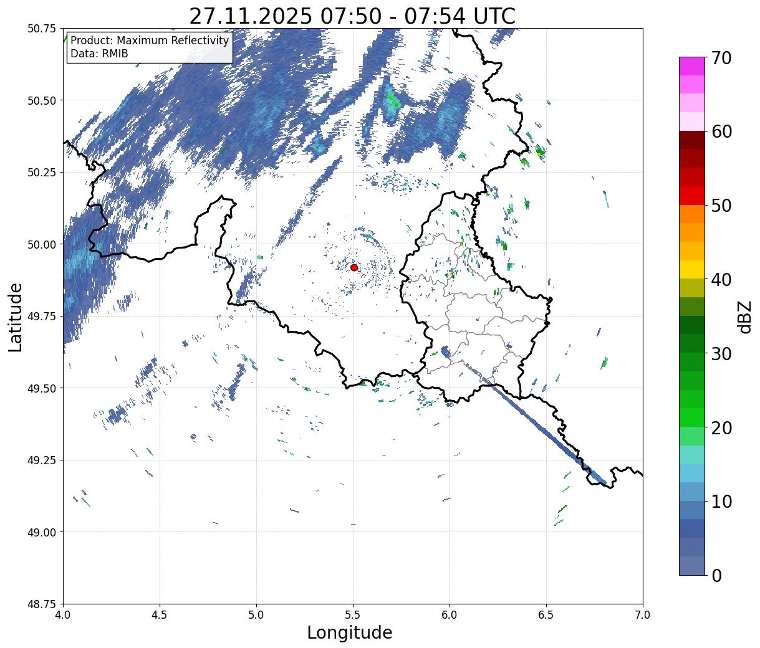This screenshot has height=648, width=760.
Task: Click the colorbar tick label 50
Action: point(721,206)
